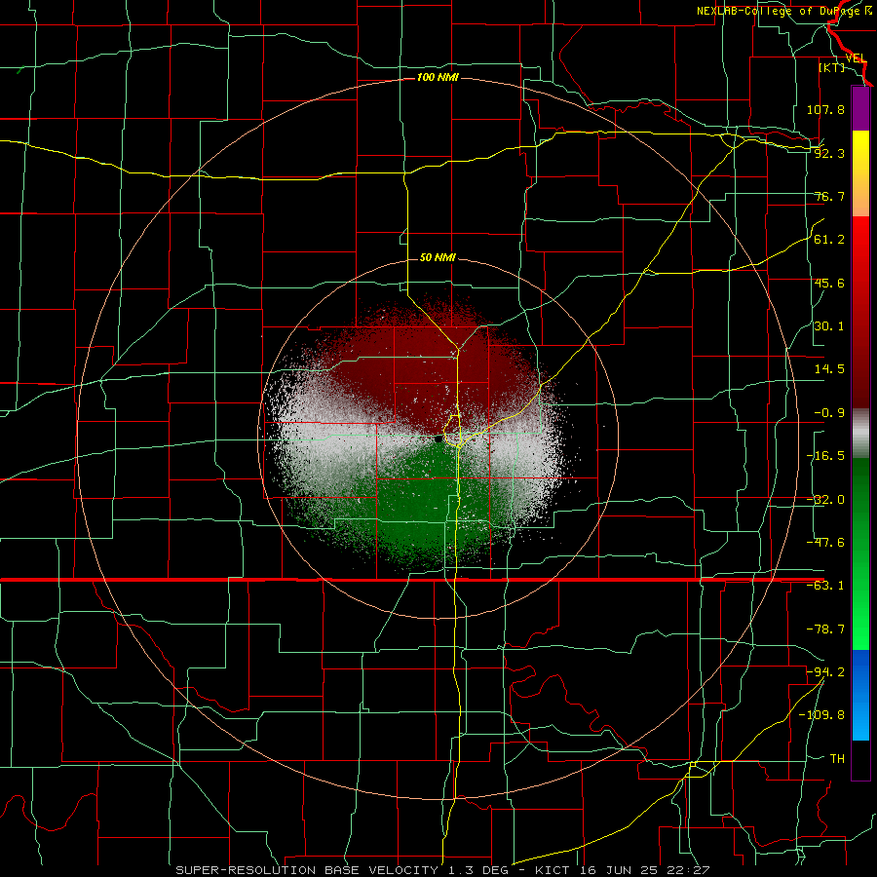Select the 76.7 legend value
877x877 pixels.
[x=829, y=196]
